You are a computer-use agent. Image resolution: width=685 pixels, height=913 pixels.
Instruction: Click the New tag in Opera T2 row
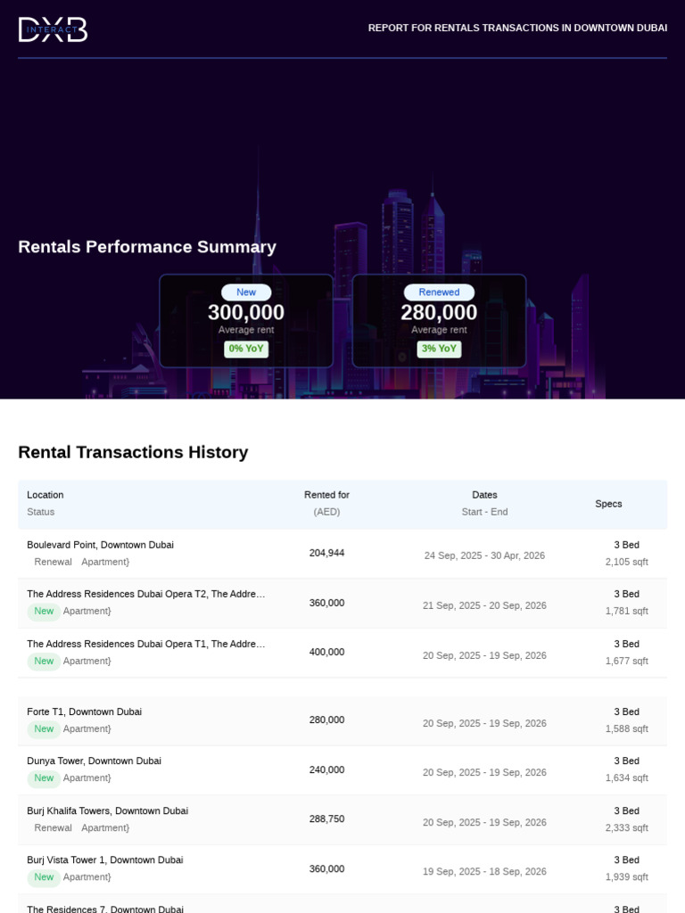pos(44,612)
